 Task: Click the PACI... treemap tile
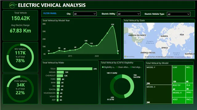[x=189, y=101]
